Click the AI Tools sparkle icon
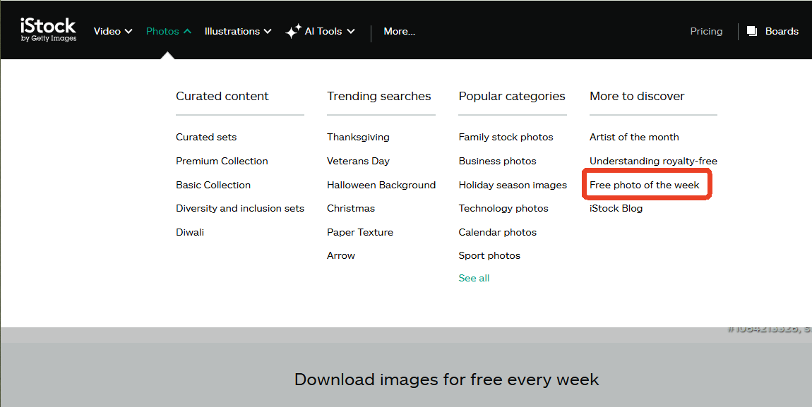 click(x=293, y=32)
